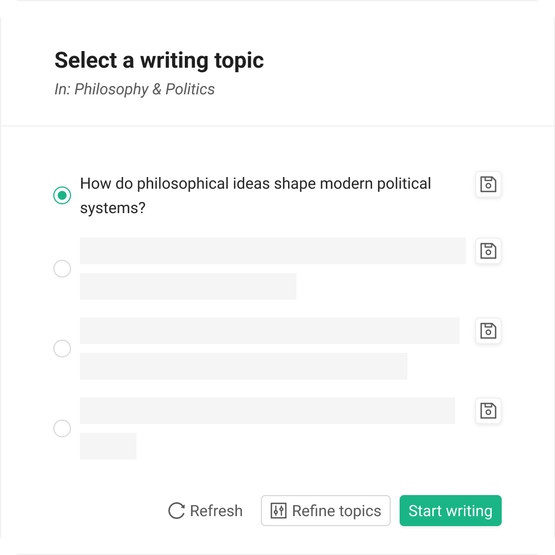
Task: Click the save icon next to the second topic
Action: click(488, 251)
